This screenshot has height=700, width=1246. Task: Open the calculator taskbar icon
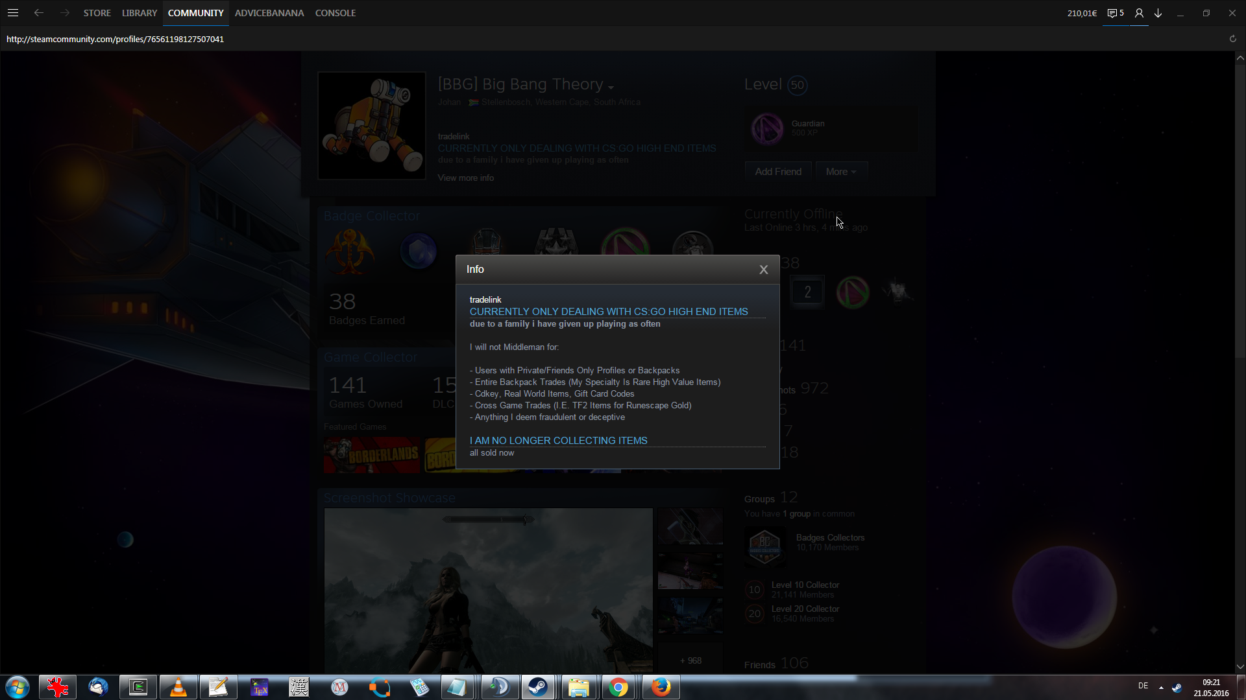coord(419,687)
